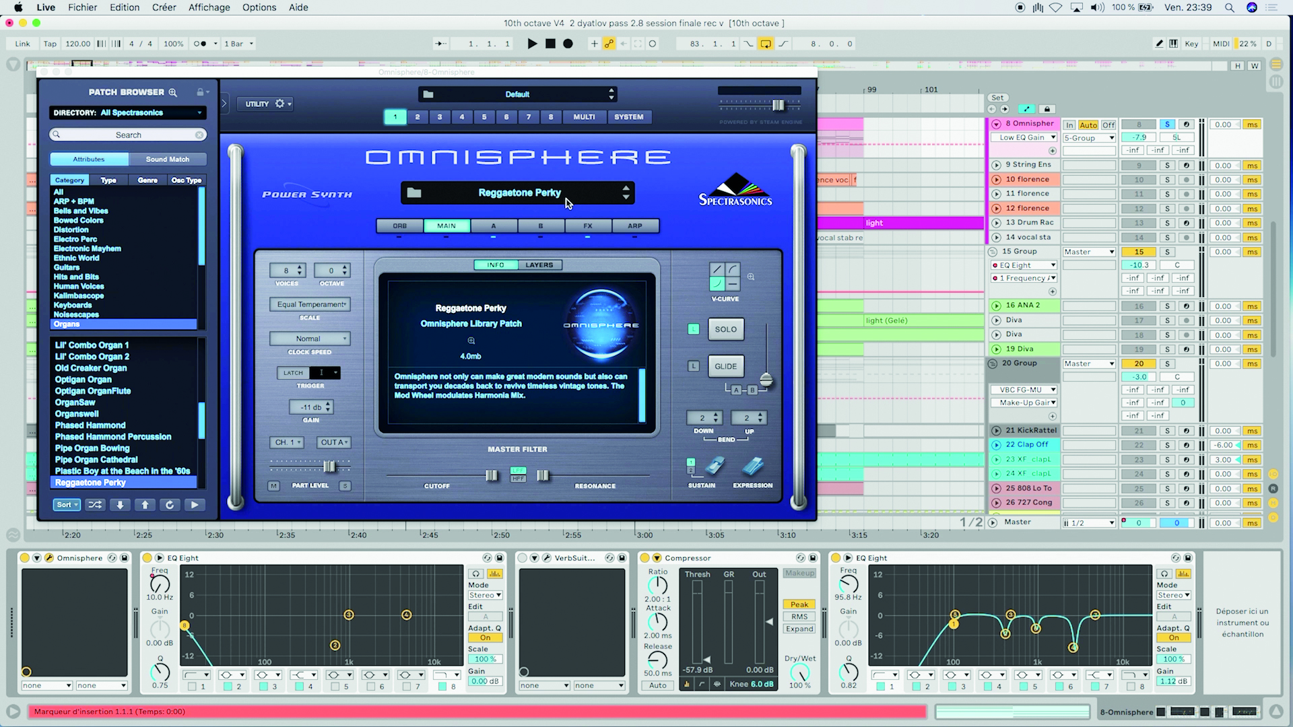Open the Default multi preset dropdown
The image size is (1293, 727).
click(x=518, y=94)
